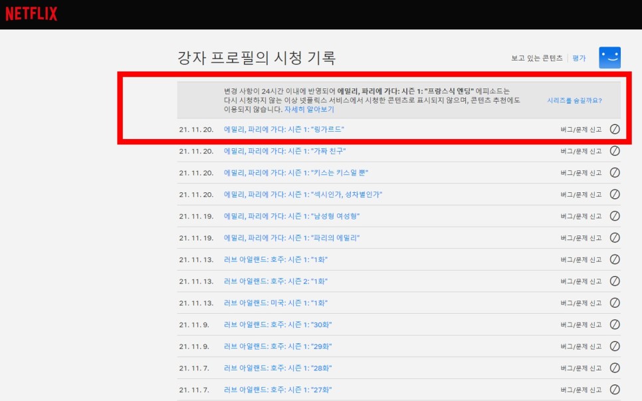Image resolution: width=642 pixels, height=401 pixels.
Task: Open episode "가짜 친구" title link
Action: (x=284, y=151)
